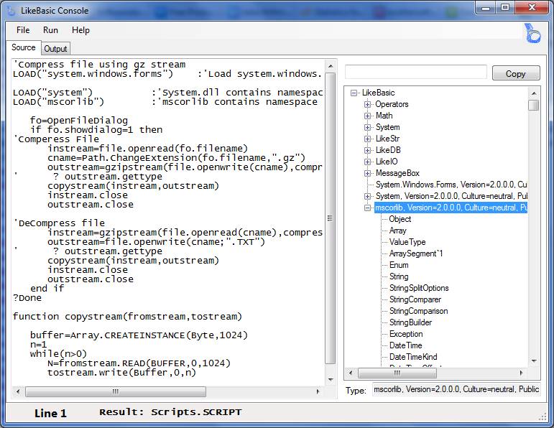Click the text field beside Copy
The image size is (554, 428).
(x=416, y=72)
